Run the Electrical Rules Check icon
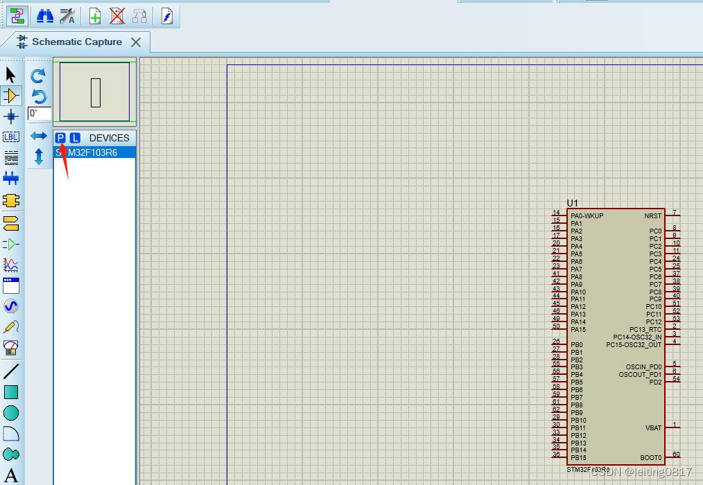Screen dimensions: 703x485 point(167,17)
